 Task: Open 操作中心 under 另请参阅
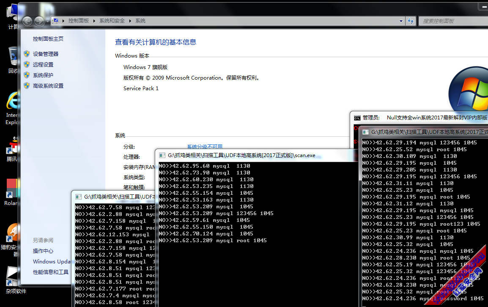pos(43,251)
